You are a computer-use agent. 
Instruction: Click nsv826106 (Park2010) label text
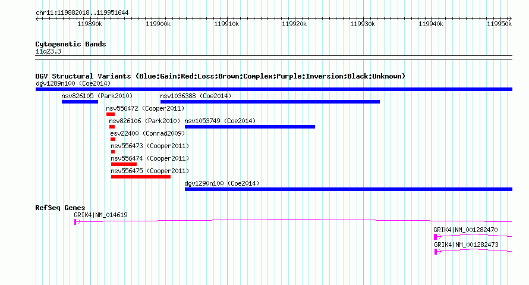pos(144,121)
